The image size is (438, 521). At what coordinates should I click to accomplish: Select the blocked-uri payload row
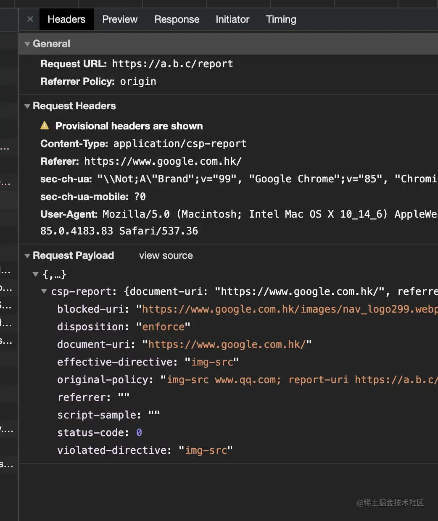coord(248,309)
